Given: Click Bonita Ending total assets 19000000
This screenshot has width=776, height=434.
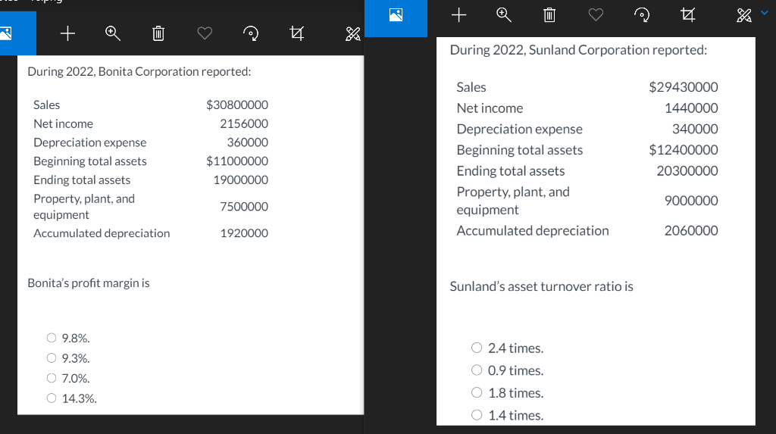Looking at the screenshot, I should point(240,180).
